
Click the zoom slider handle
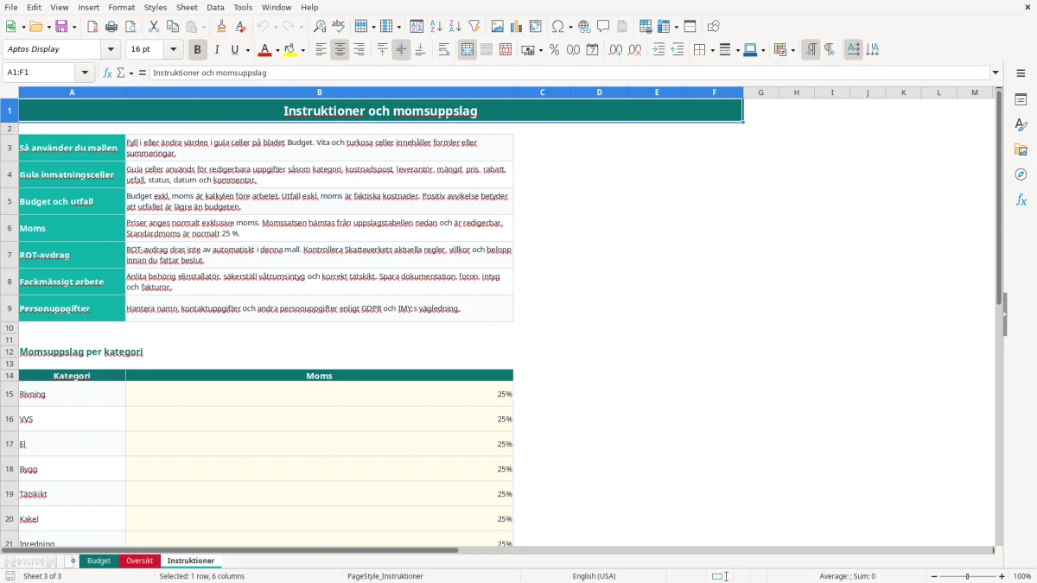tap(968, 576)
